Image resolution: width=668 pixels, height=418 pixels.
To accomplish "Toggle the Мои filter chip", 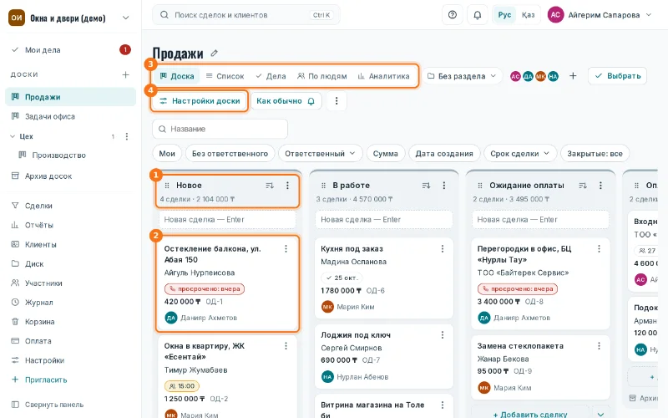I will 167,154.
